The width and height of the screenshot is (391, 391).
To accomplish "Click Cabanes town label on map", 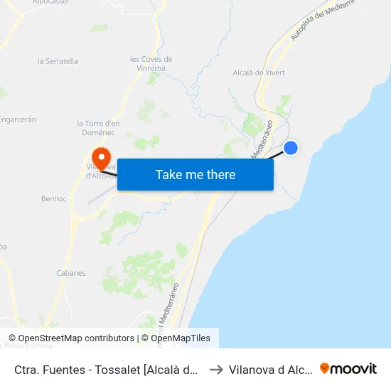I will point(71,273).
